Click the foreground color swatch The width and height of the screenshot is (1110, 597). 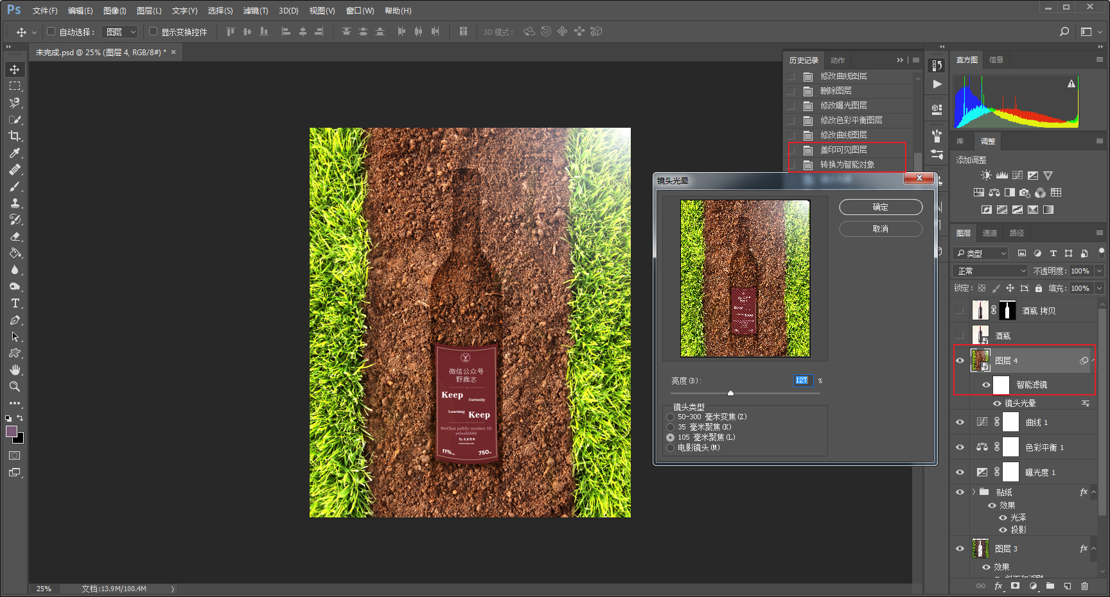[12, 431]
